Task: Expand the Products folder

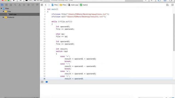Action: [3, 17]
